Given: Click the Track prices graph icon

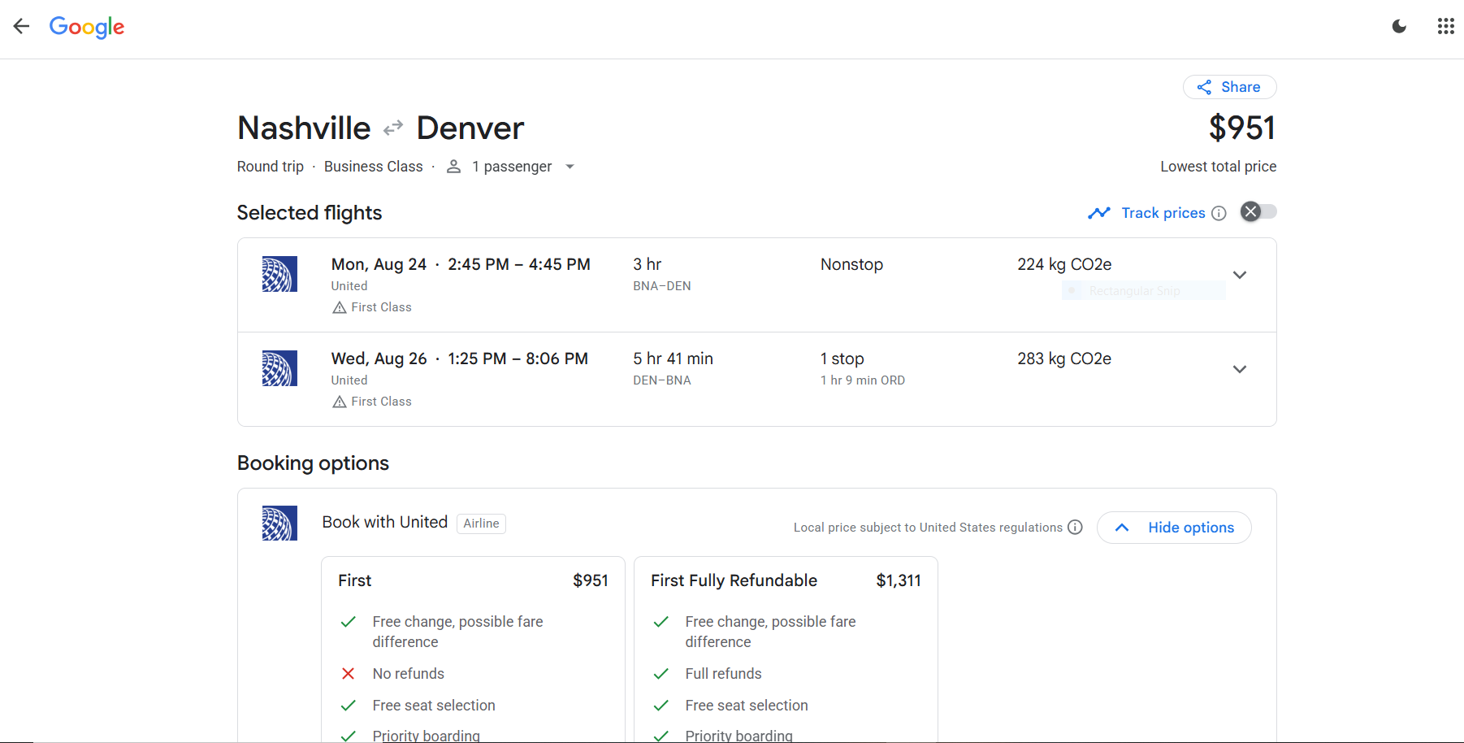Looking at the screenshot, I should click(x=1099, y=213).
